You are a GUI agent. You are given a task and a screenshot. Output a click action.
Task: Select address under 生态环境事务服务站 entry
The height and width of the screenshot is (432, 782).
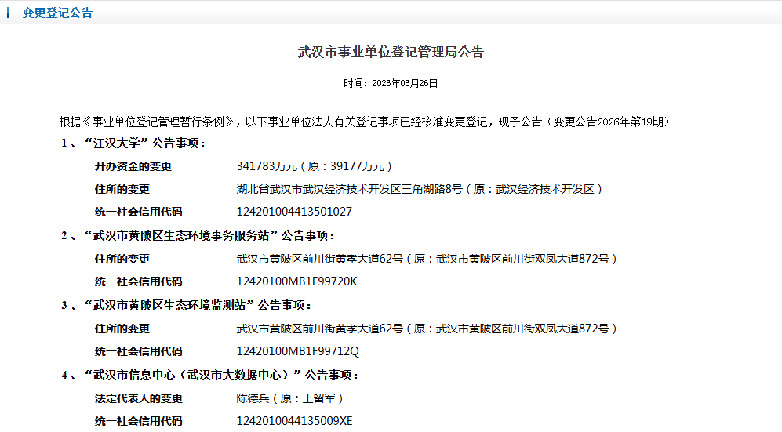click(x=427, y=259)
